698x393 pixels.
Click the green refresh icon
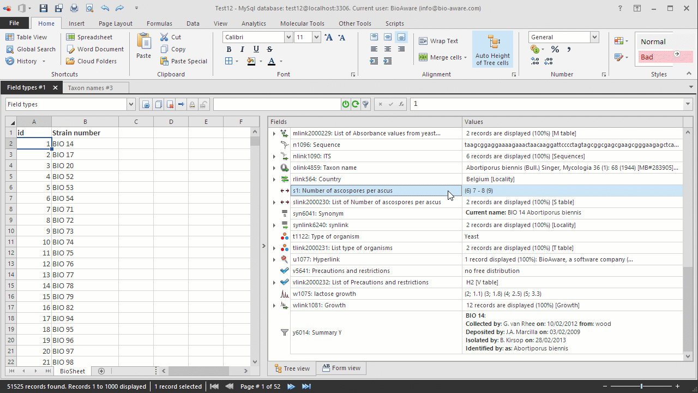355,104
